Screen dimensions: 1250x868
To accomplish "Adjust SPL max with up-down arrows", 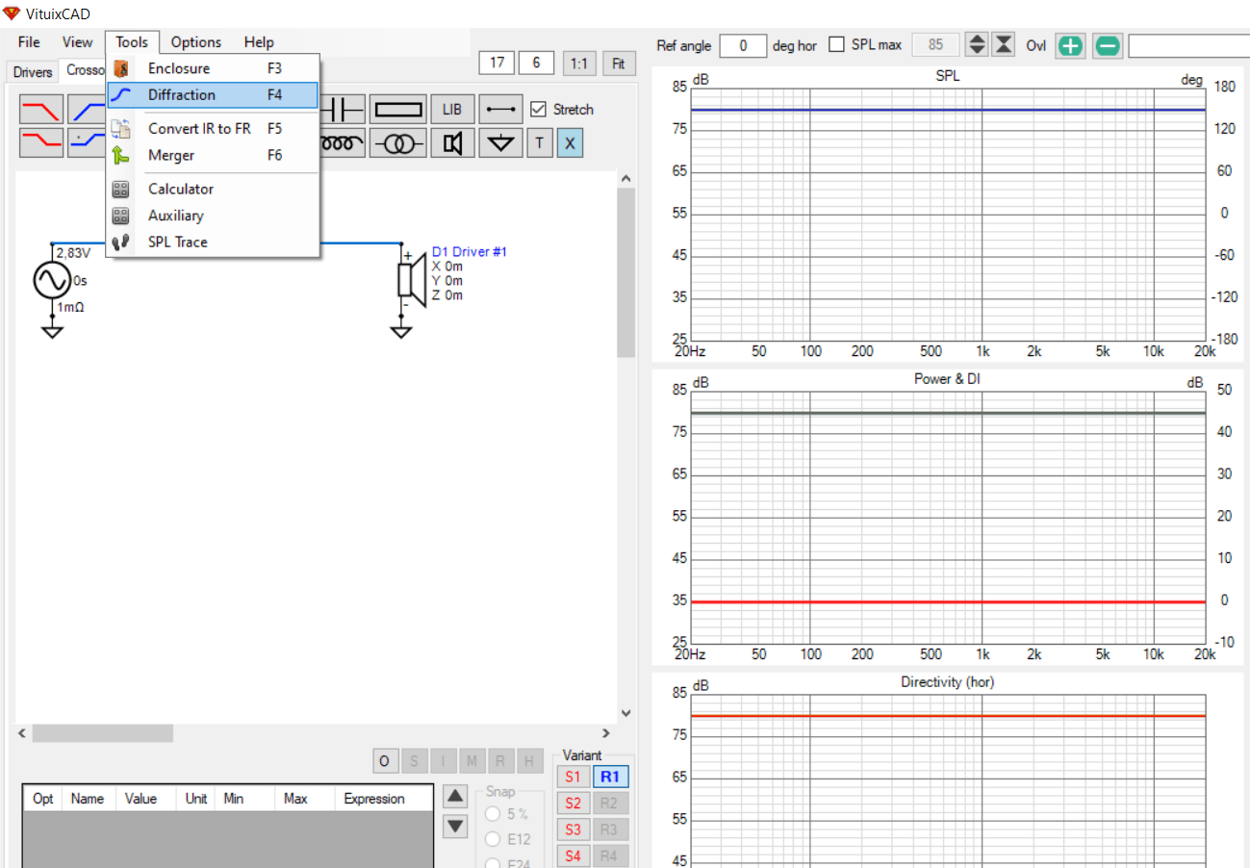I will click(977, 44).
